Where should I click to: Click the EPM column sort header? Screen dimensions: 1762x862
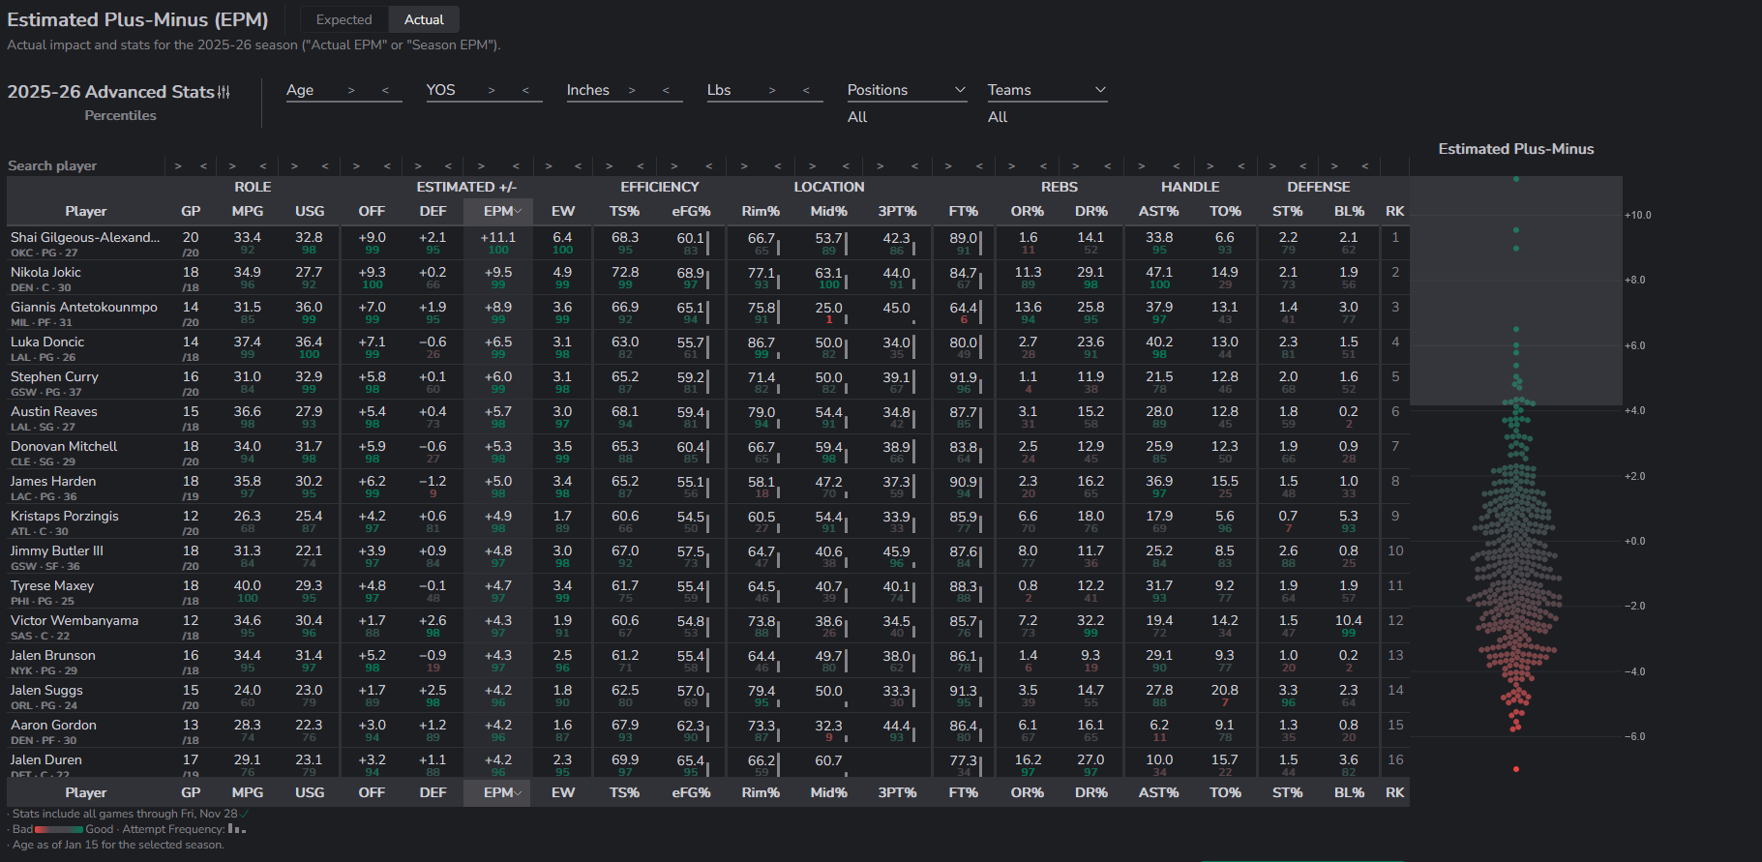pos(497,211)
